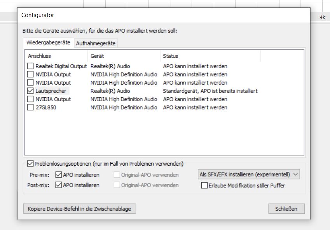Switch to the Aufnahmegeräte tab
The width and height of the screenshot is (330, 230).
(x=96, y=43)
